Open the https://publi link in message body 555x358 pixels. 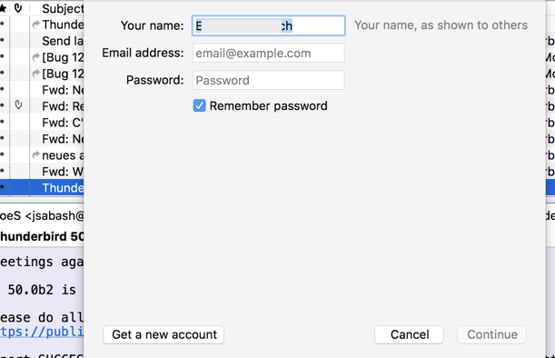(x=42, y=332)
